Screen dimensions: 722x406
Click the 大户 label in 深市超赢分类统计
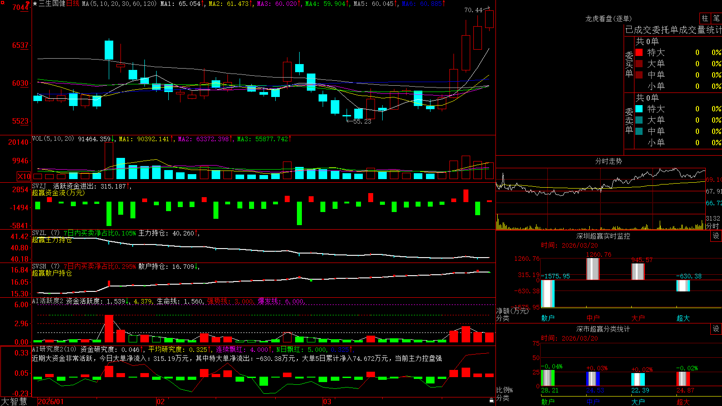638,401
